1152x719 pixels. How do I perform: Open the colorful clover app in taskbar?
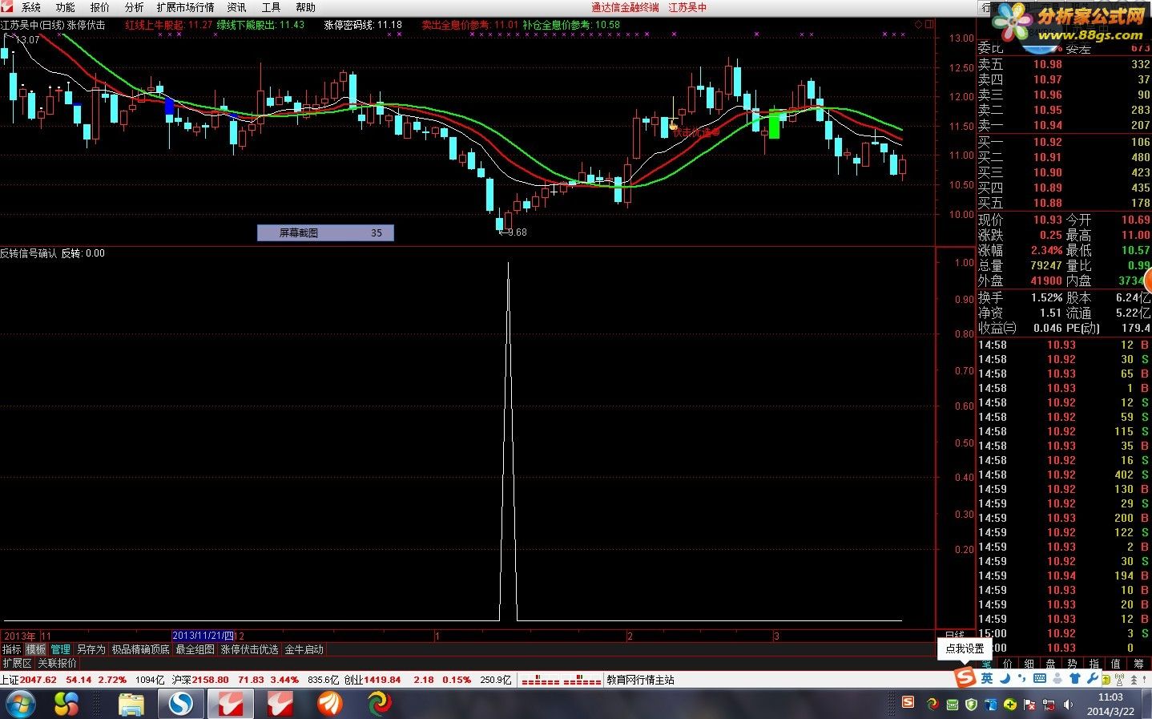(66, 704)
